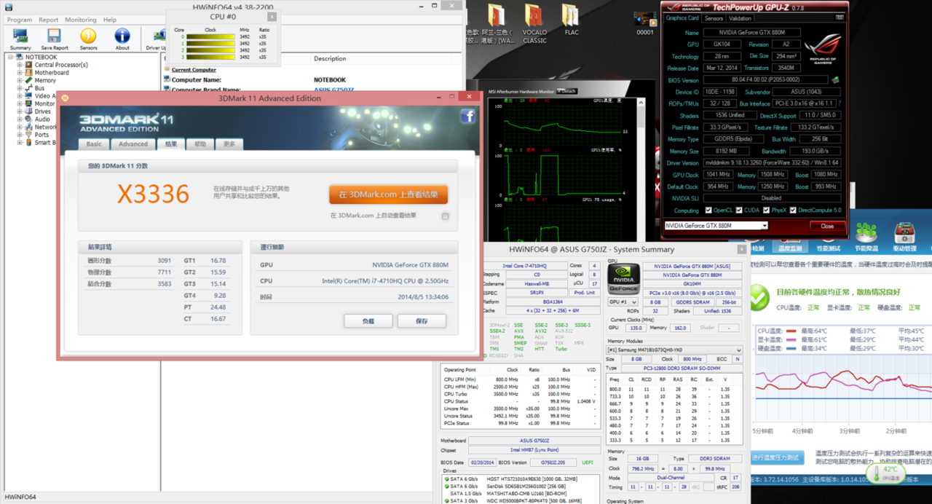
Task: Open the Help menu in HWiNFO64
Action: [109, 20]
